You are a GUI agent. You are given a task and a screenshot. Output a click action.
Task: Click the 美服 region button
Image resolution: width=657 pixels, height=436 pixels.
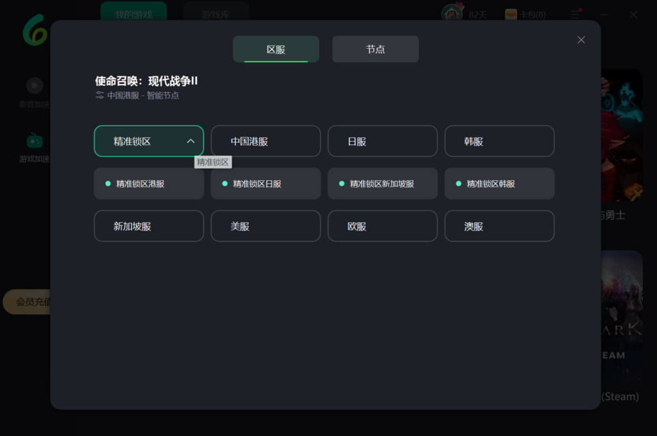click(x=266, y=226)
